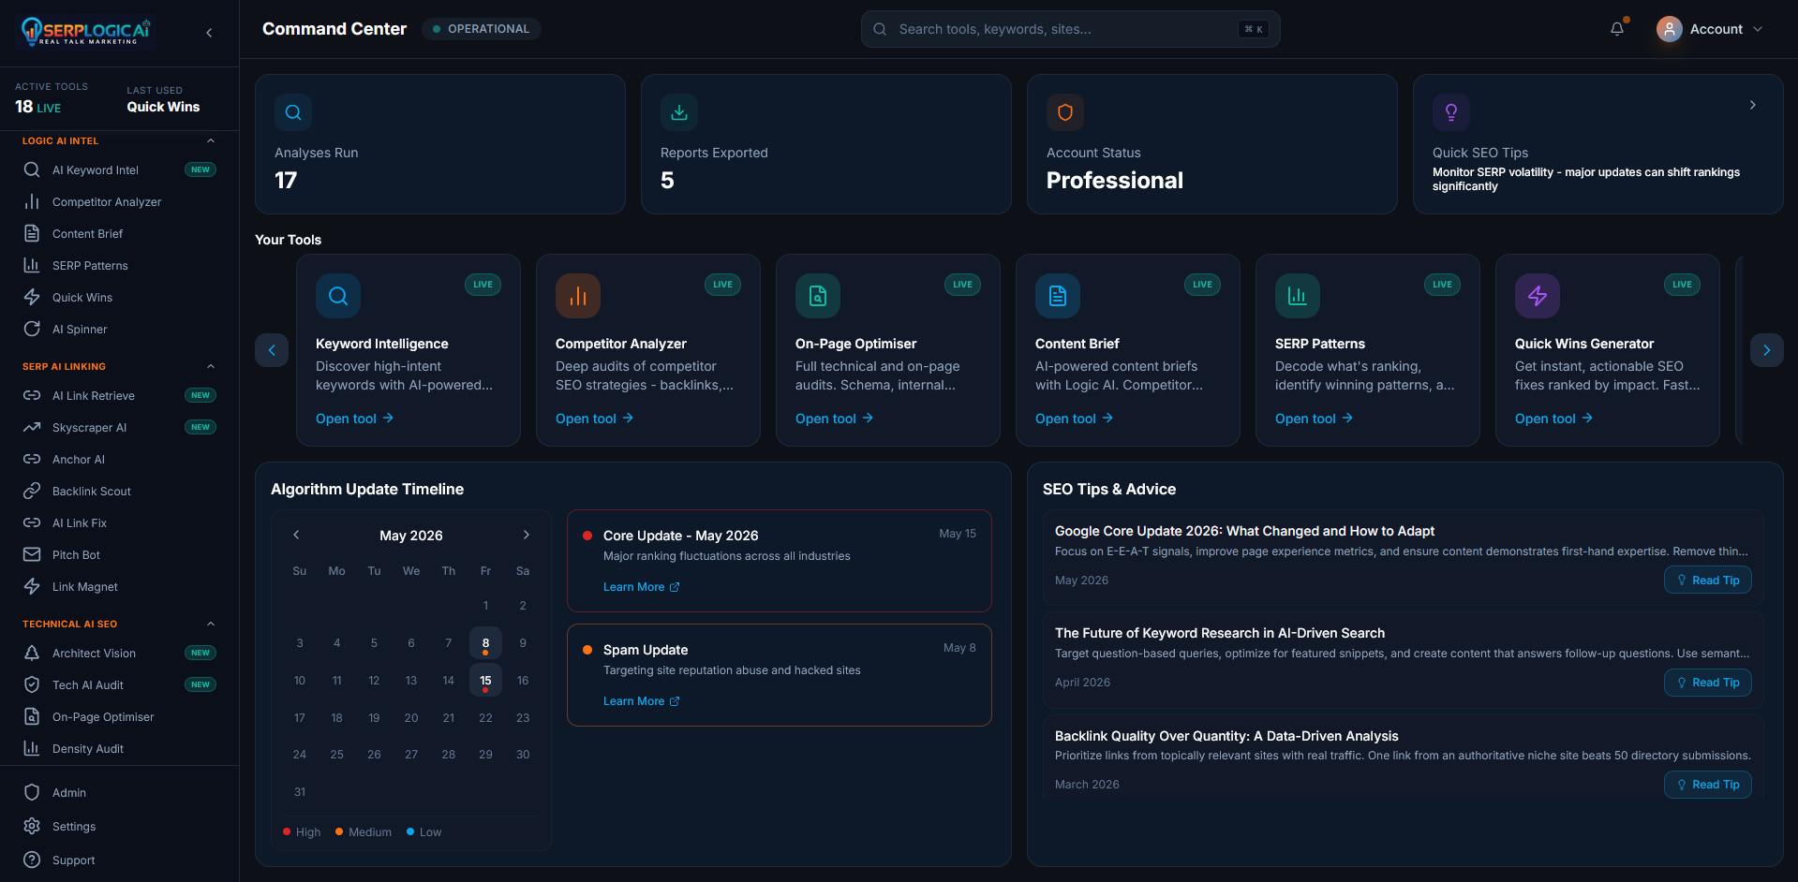Open the Account dropdown menu
The width and height of the screenshot is (1798, 882).
1710,29
